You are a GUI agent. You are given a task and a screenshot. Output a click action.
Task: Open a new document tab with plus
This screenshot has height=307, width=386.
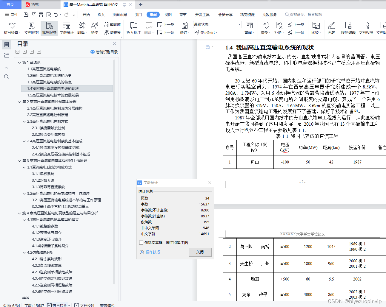141,4
